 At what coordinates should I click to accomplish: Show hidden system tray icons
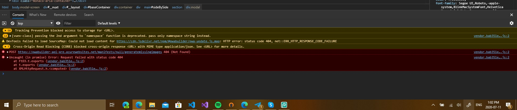(x=433, y=105)
